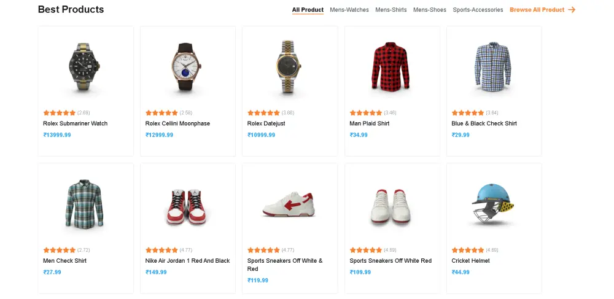Switch to the Mens-Watches tab

point(349,10)
